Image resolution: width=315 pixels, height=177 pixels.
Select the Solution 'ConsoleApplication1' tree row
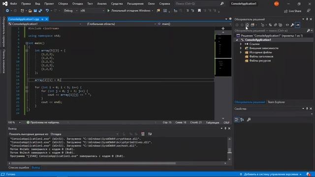point(272,35)
